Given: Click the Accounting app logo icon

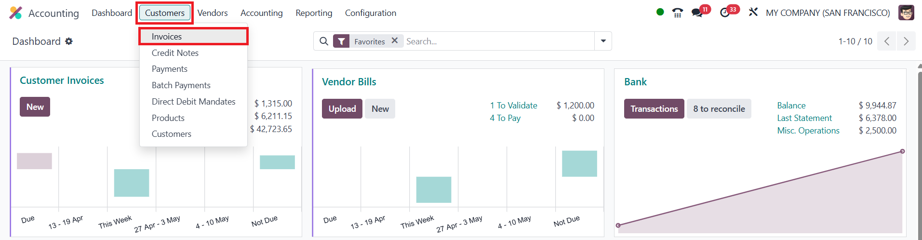Looking at the screenshot, I should (15, 13).
